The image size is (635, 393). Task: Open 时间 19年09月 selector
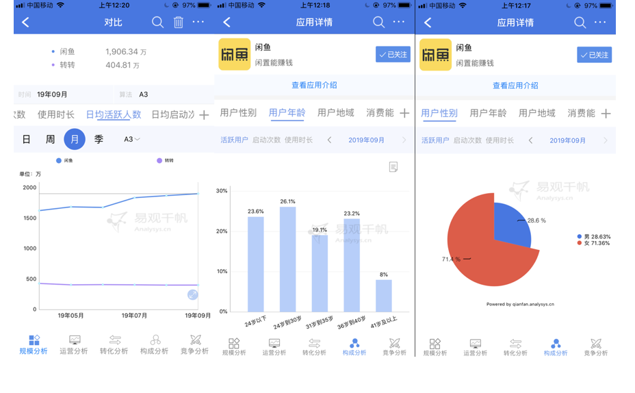[63, 94]
